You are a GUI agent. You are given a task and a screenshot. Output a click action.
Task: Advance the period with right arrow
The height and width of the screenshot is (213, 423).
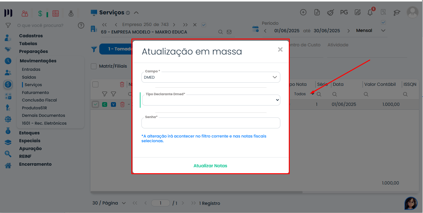click(x=349, y=31)
